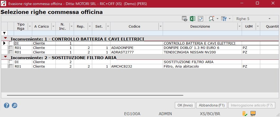Click the grid layout refresh icon
This screenshot has width=280, height=117.
pyautogui.click(x=200, y=19)
